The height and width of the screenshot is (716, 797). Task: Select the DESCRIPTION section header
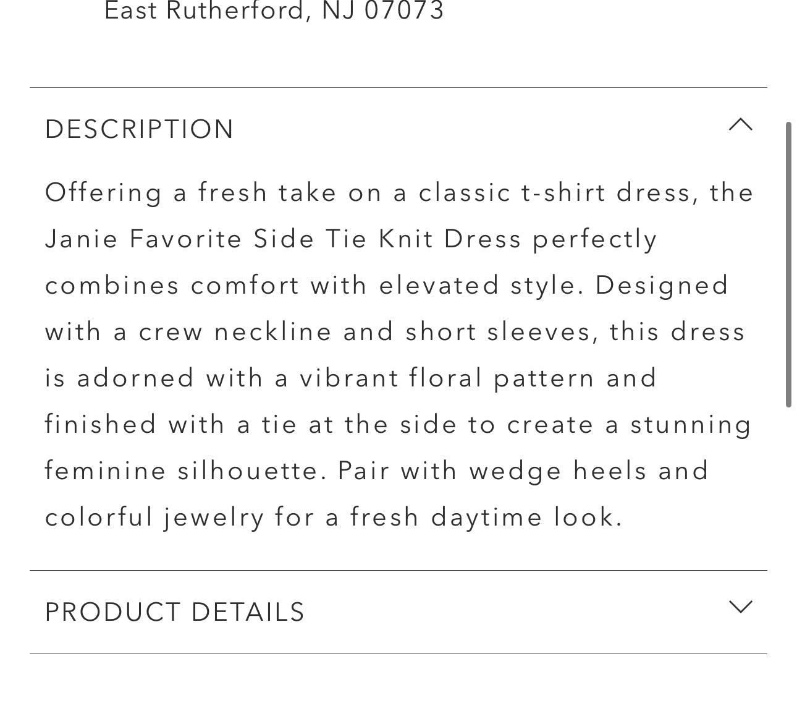pyautogui.click(x=139, y=129)
